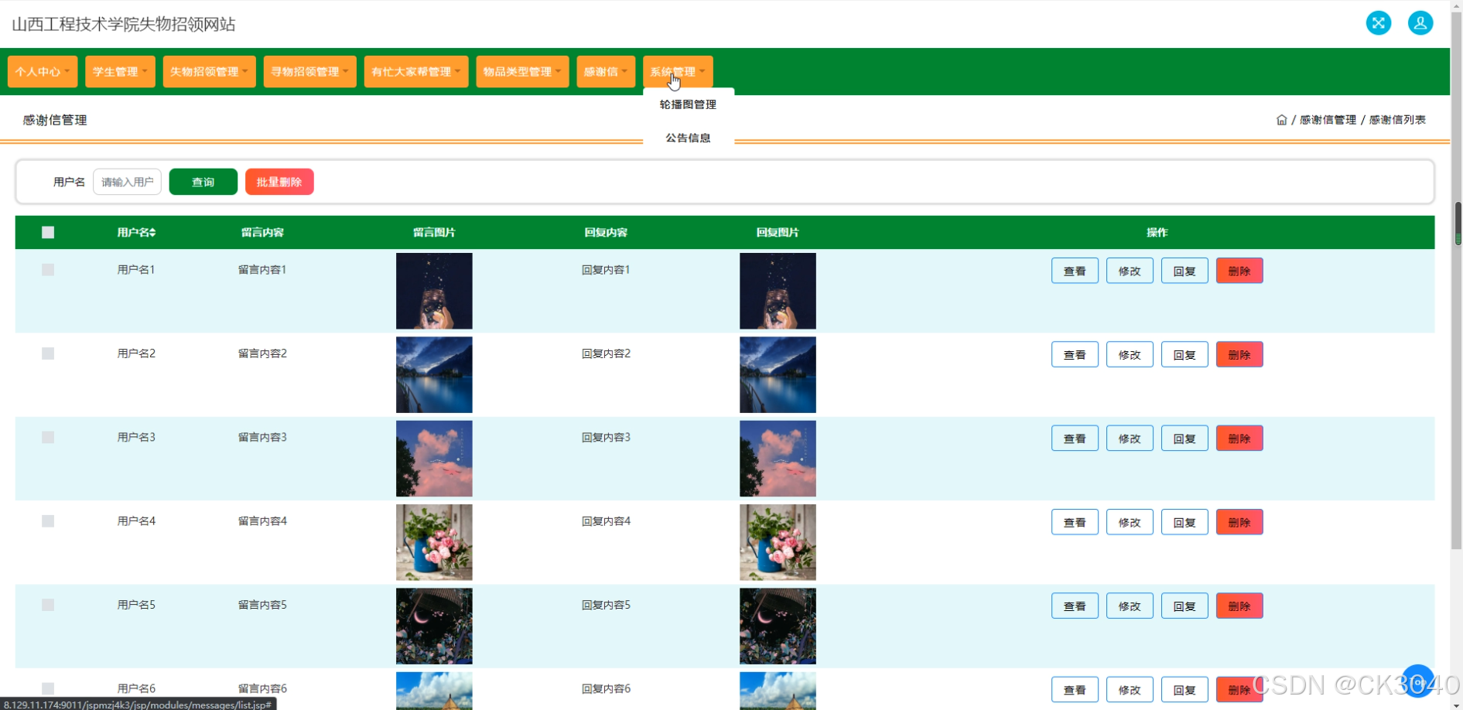The image size is (1463, 710).
Task: Open 回复图片 pink cloud thumbnail 用户名3
Action: point(778,459)
